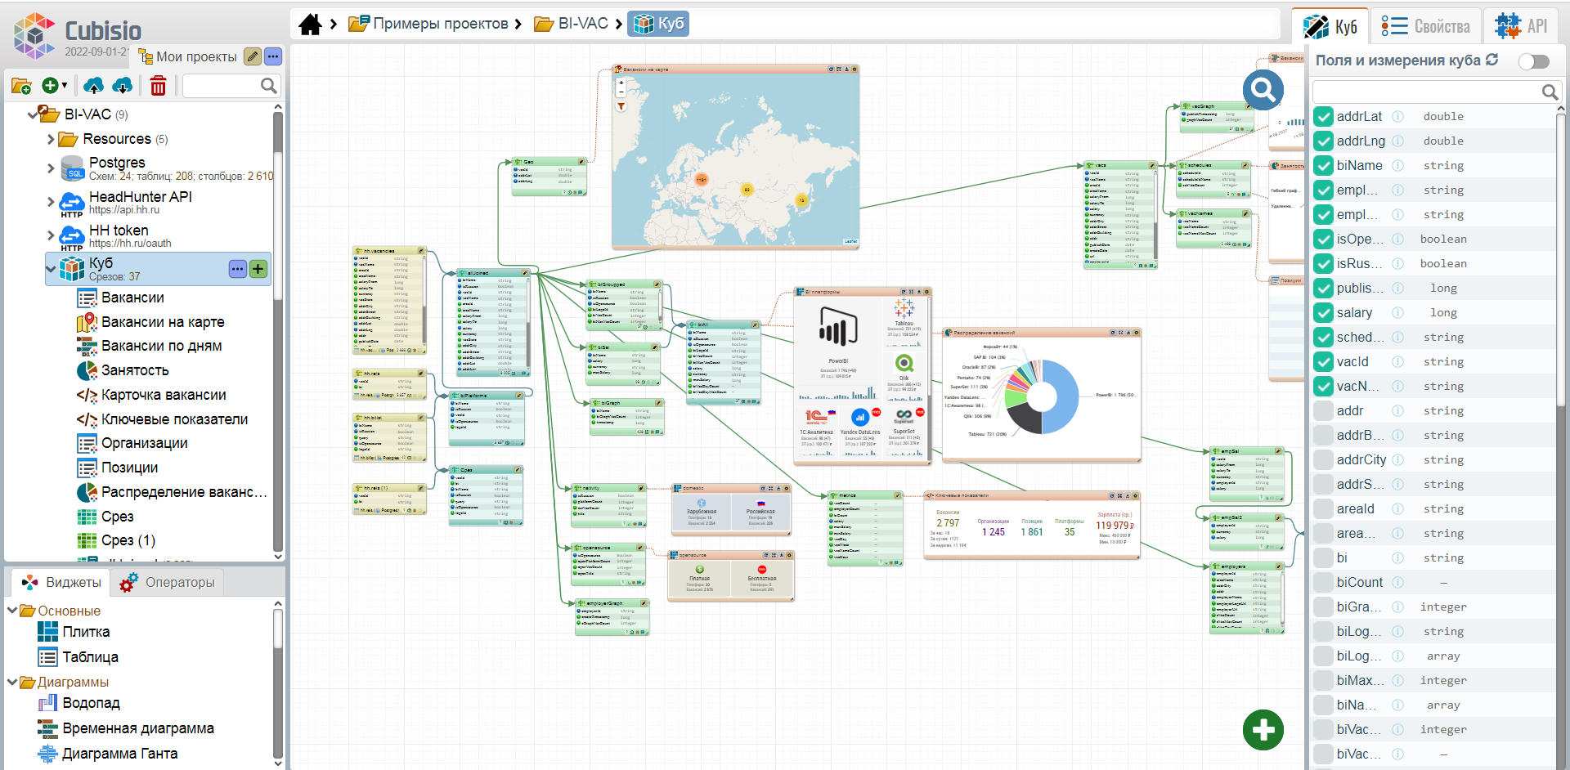This screenshot has height=770, width=1570.
Task: Open the Вакансии на карте slice
Action: (163, 322)
